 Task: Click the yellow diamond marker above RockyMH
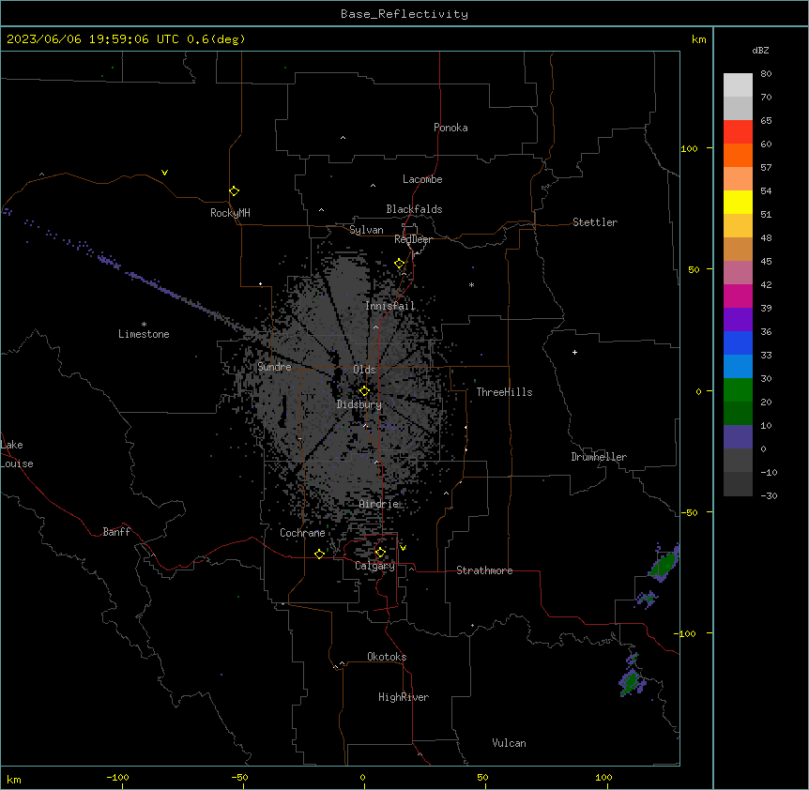pyautogui.click(x=234, y=191)
